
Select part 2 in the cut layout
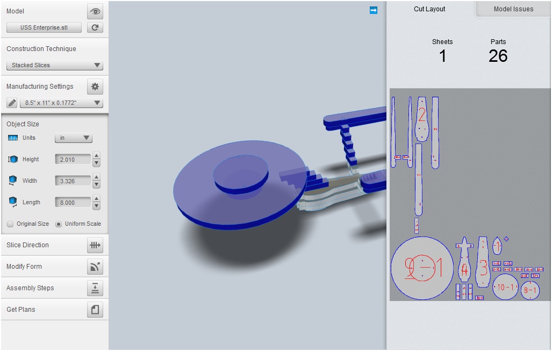point(422,119)
